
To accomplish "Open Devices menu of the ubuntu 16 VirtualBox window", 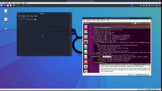I will (x=103, y=20).
